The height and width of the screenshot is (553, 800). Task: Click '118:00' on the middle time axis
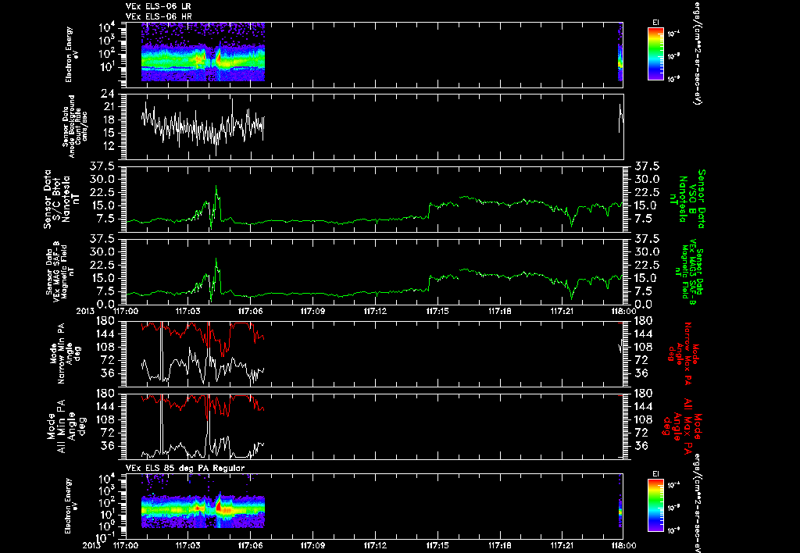[623, 311]
